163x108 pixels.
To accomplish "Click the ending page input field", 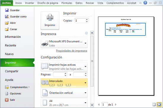I will pyautogui.click(x=79, y=75).
